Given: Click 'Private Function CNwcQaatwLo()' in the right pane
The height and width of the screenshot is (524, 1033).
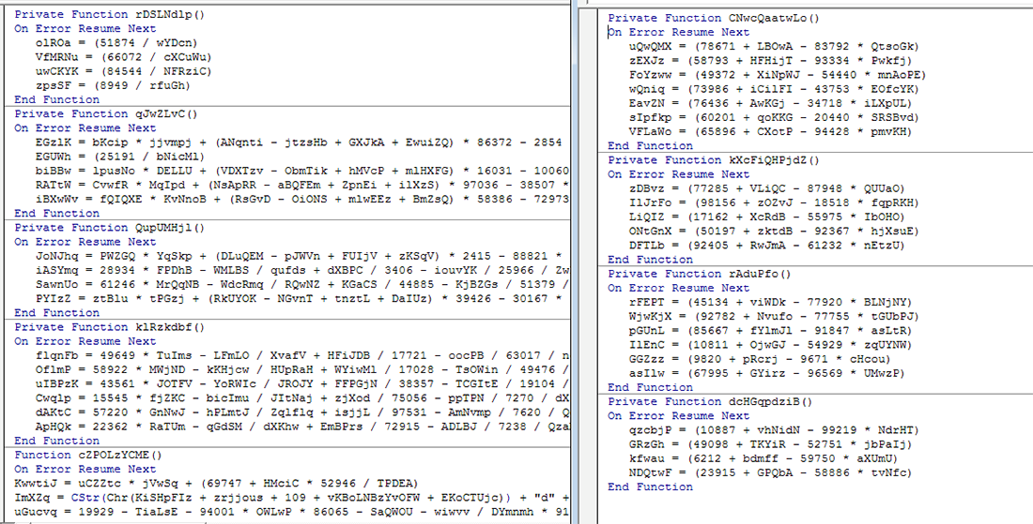Looking at the screenshot, I should click(x=714, y=19).
